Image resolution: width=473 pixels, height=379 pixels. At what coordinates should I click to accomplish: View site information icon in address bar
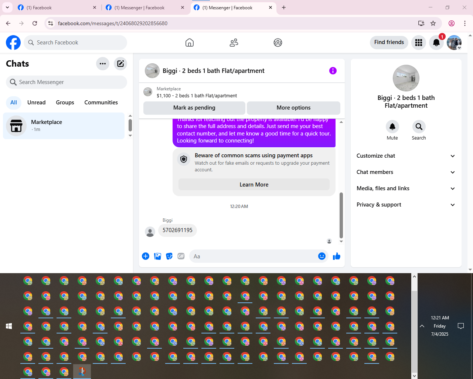(x=51, y=23)
